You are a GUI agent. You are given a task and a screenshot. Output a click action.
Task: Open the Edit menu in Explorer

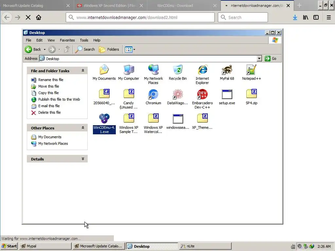click(x=39, y=40)
